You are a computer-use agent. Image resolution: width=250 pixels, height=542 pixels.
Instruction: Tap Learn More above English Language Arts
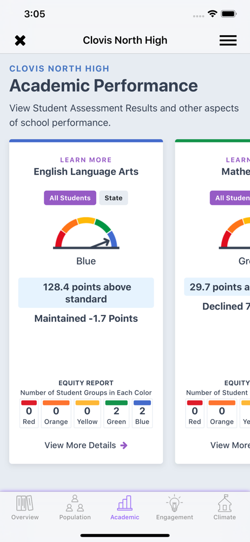(x=86, y=160)
